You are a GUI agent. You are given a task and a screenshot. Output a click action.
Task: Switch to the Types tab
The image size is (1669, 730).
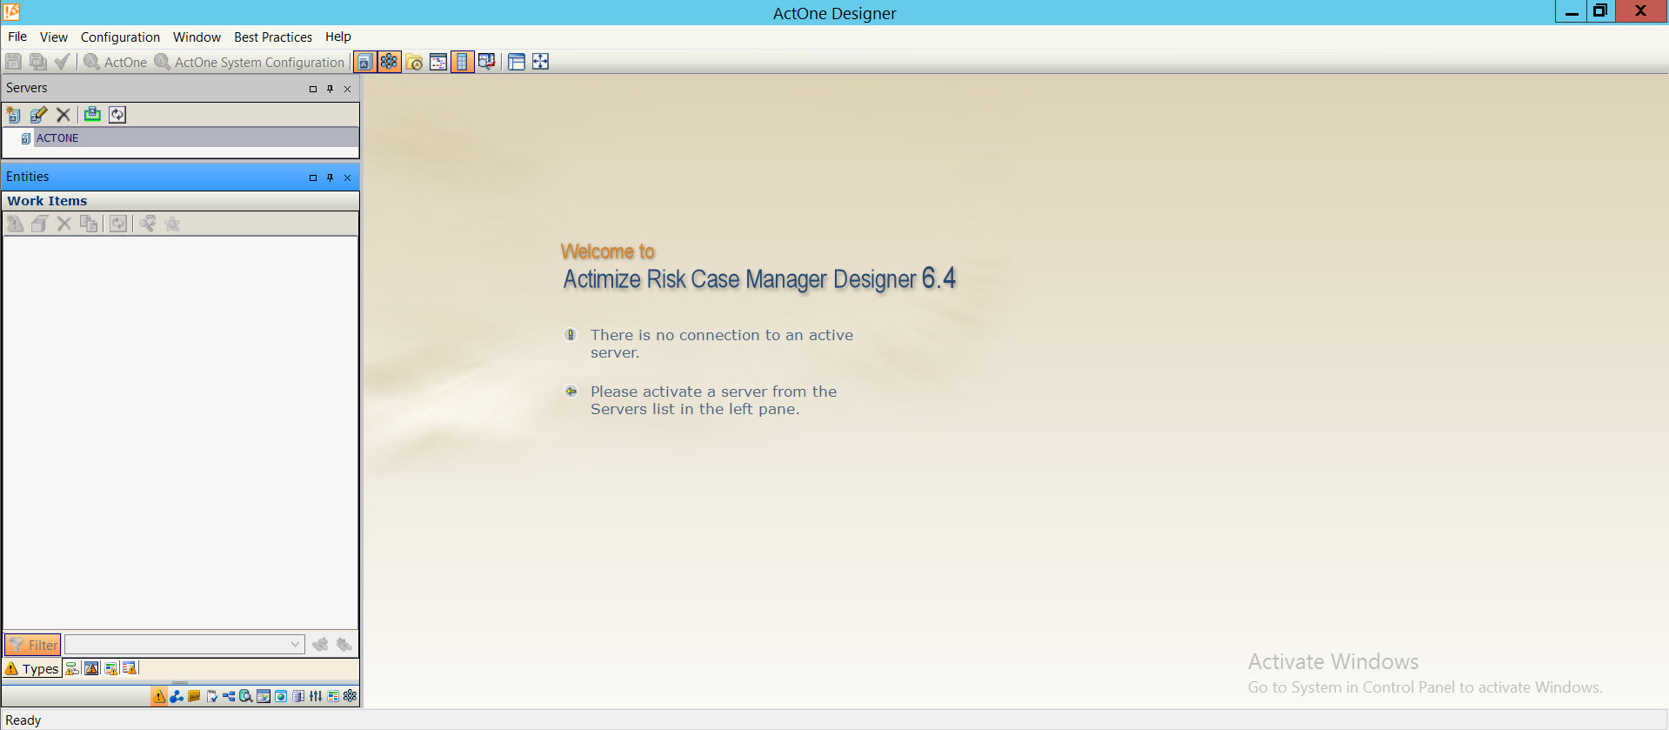coord(32,668)
